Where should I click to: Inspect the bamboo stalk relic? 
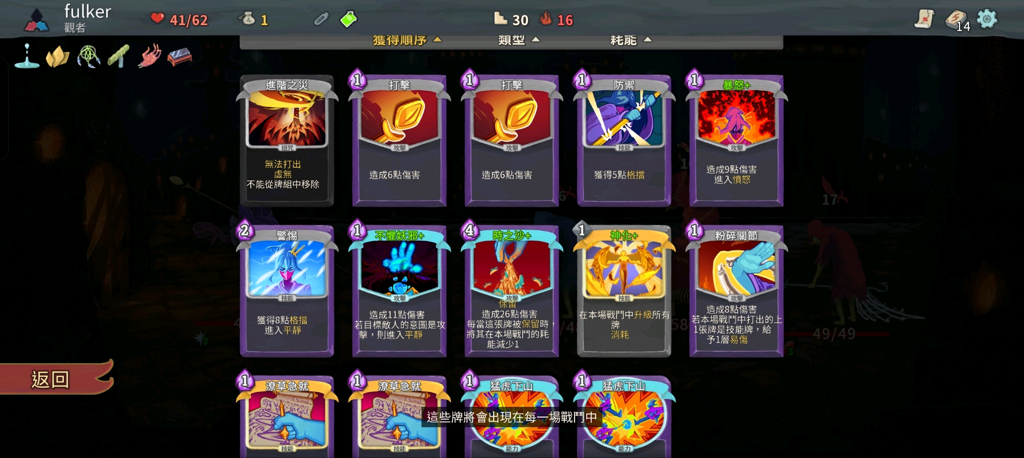coord(119,56)
